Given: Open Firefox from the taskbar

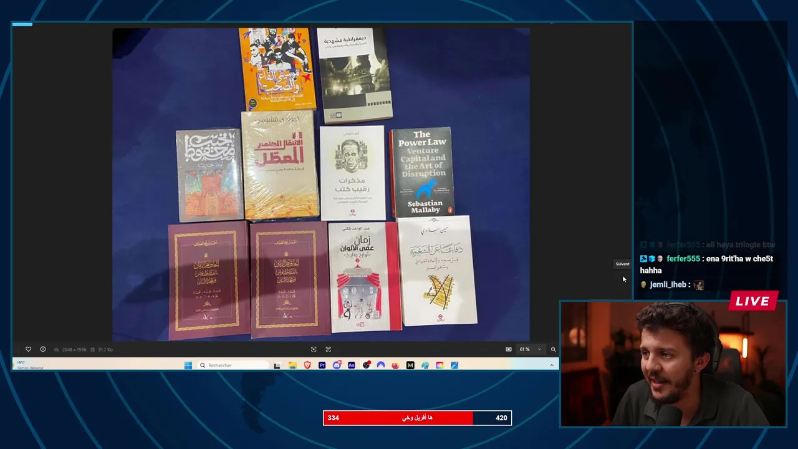Looking at the screenshot, I should [x=395, y=365].
